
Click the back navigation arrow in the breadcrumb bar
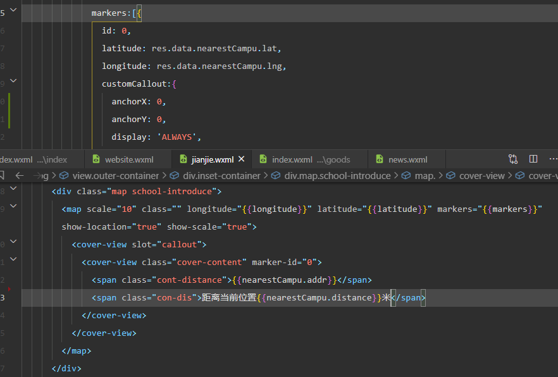coord(20,175)
